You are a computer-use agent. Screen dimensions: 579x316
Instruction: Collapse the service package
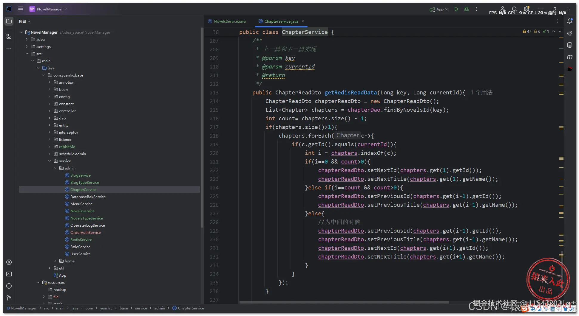(50, 161)
